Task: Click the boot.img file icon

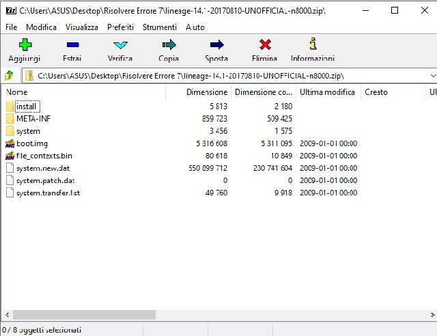Action: pyautogui.click(x=10, y=143)
